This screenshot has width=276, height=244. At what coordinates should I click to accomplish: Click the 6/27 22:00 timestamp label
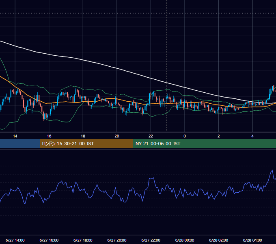(x=151, y=240)
